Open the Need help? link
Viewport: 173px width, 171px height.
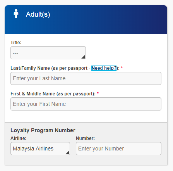coord(104,68)
